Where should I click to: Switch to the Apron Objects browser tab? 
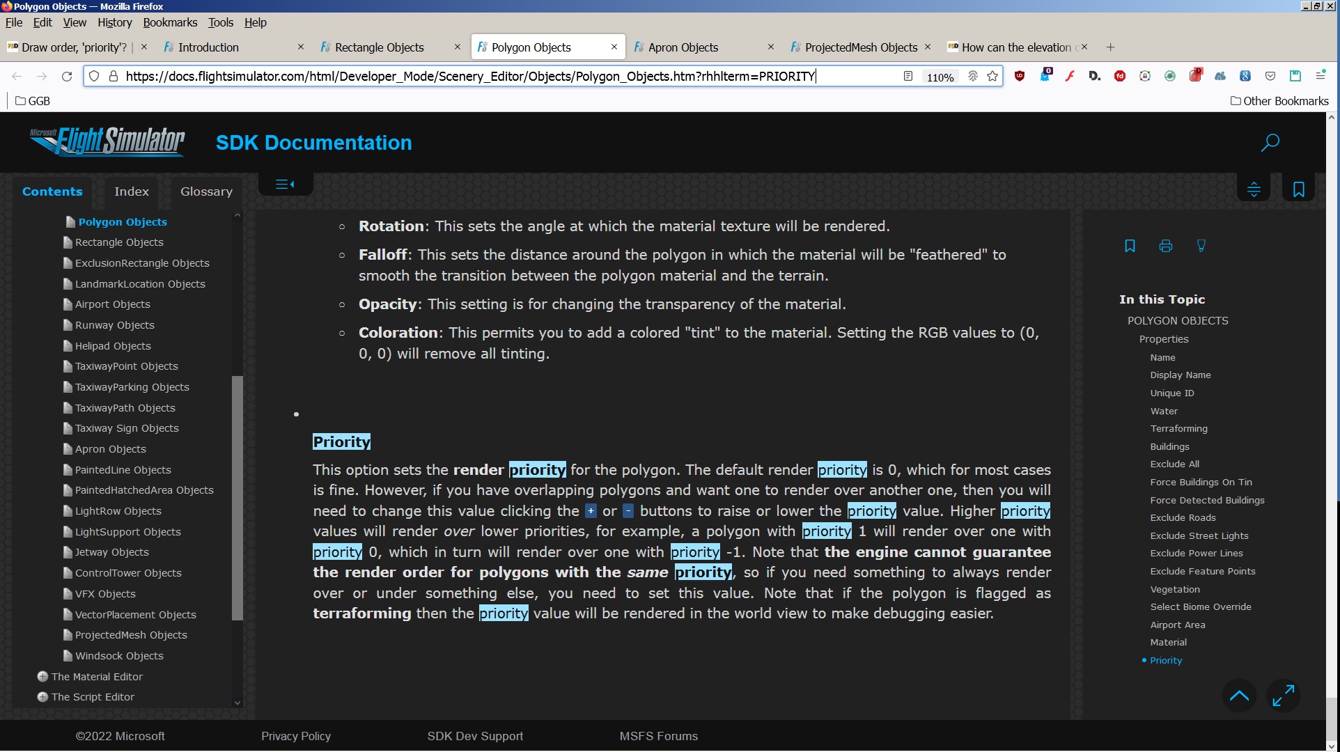683,47
